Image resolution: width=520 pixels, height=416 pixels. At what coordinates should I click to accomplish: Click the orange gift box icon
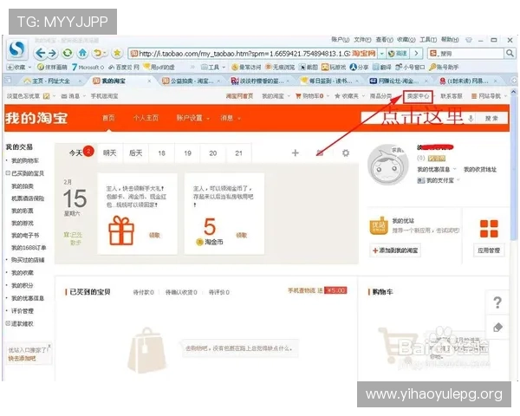click(121, 231)
